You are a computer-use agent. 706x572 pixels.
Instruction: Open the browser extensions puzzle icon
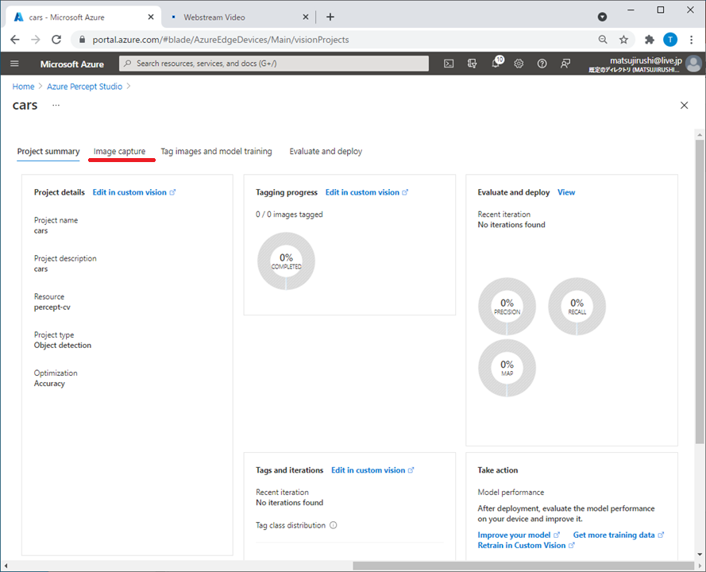point(650,40)
